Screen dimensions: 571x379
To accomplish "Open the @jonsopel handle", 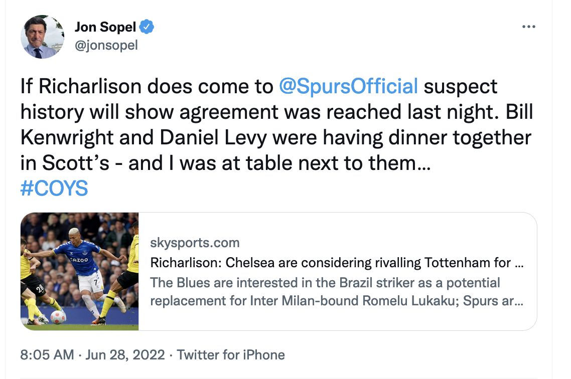I will 106,46.
